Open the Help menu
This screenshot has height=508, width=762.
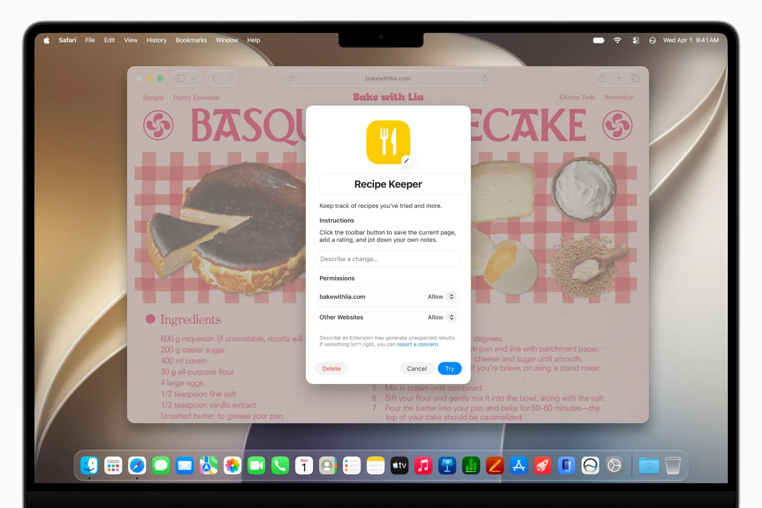click(x=253, y=40)
